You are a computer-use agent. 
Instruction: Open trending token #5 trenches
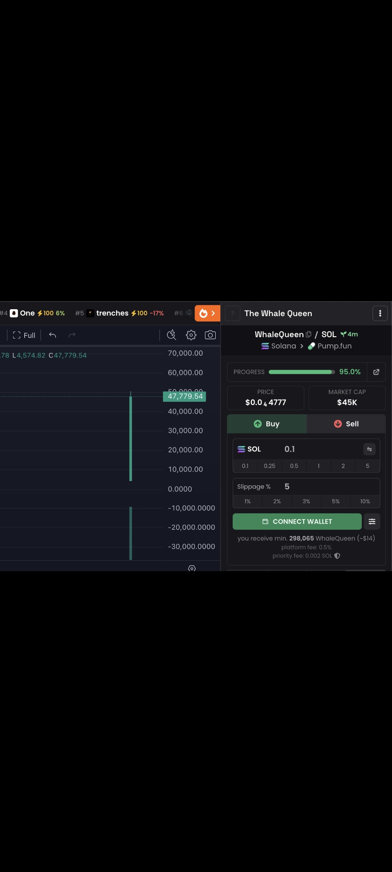119,313
